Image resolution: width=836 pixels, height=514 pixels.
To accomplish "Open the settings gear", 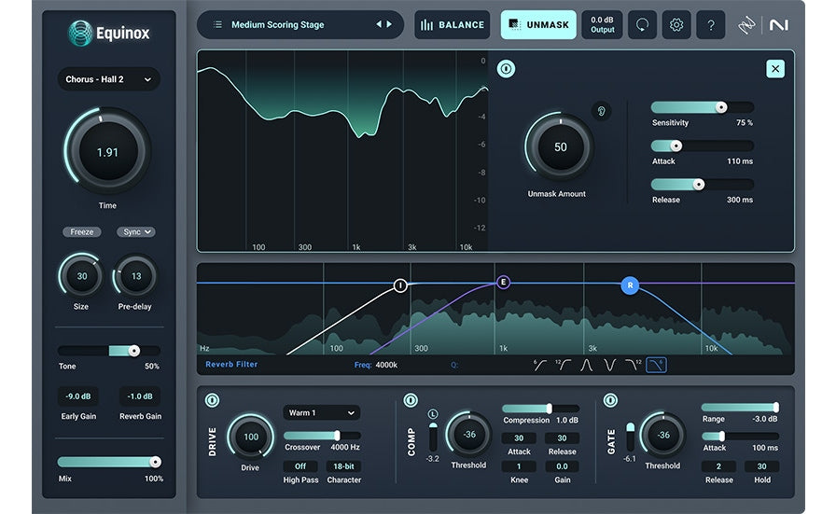I will point(676,24).
